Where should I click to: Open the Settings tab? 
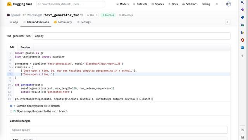[x=84, y=22]
